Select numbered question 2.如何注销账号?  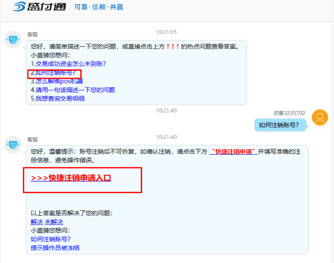(53, 73)
